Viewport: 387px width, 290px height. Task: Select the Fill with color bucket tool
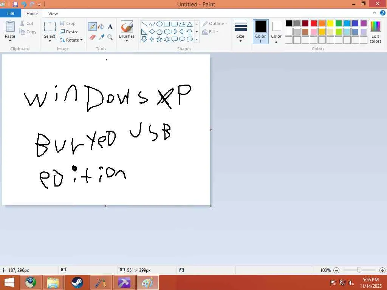click(101, 26)
